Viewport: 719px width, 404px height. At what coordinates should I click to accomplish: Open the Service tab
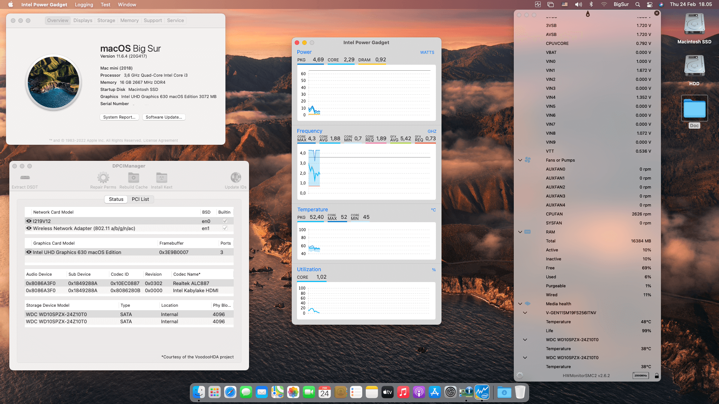pyautogui.click(x=176, y=20)
